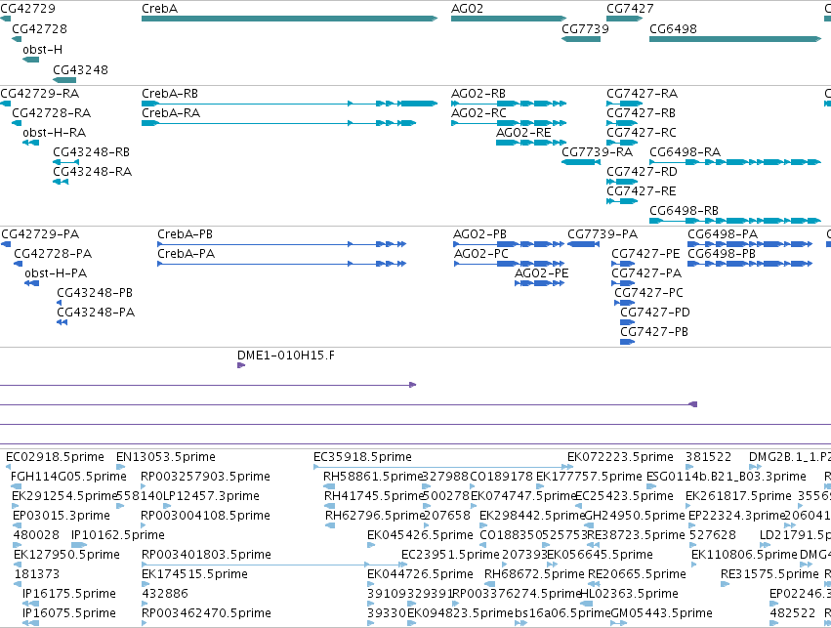
Task: Click the EK174515.5prime EST label
Action: click(x=194, y=574)
